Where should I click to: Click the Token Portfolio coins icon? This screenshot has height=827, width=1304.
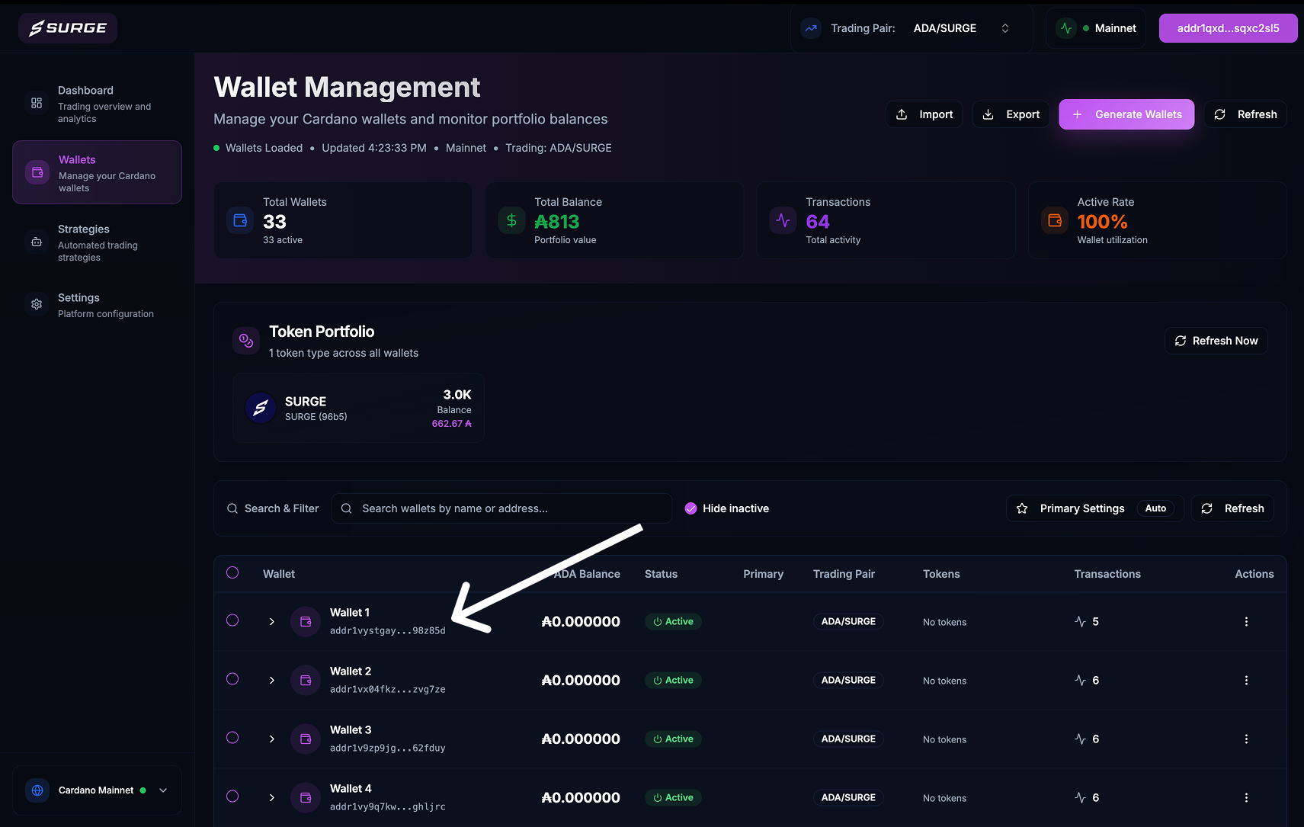point(246,341)
